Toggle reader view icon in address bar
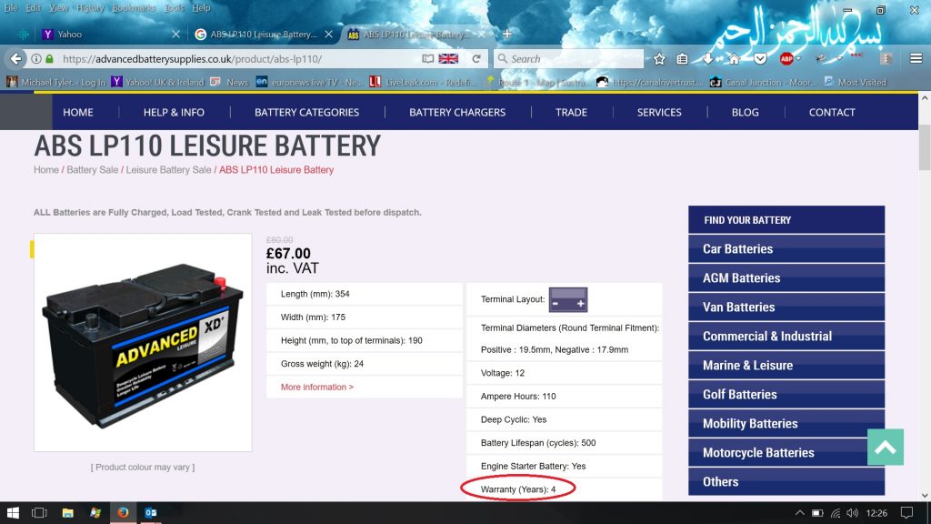The width and height of the screenshot is (931, 524). (x=427, y=59)
